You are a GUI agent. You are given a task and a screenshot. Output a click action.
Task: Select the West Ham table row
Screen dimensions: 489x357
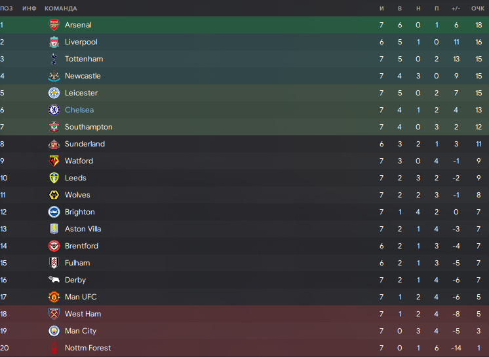pos(244,314)
